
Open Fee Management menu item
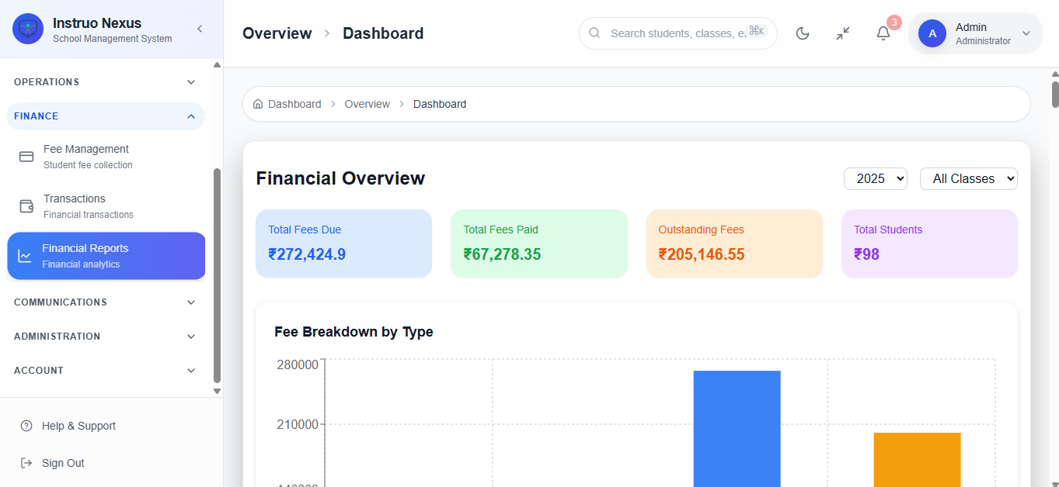[x=106, y=157]
